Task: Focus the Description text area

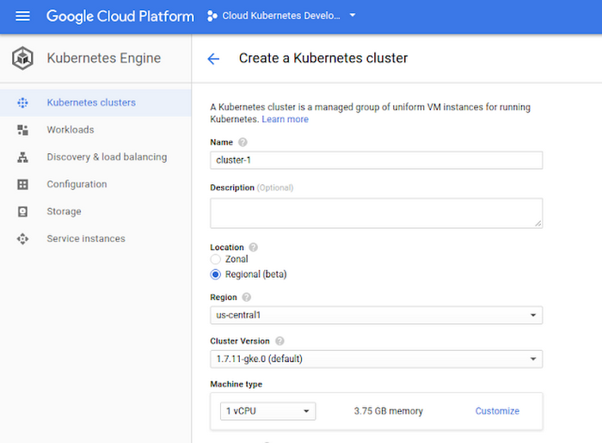Action: 377,213
